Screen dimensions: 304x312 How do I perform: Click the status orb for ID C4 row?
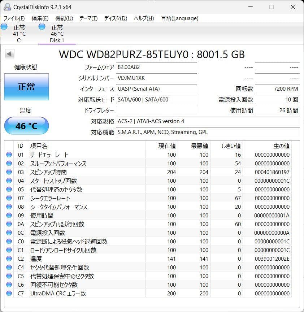(x=9, y=267)
